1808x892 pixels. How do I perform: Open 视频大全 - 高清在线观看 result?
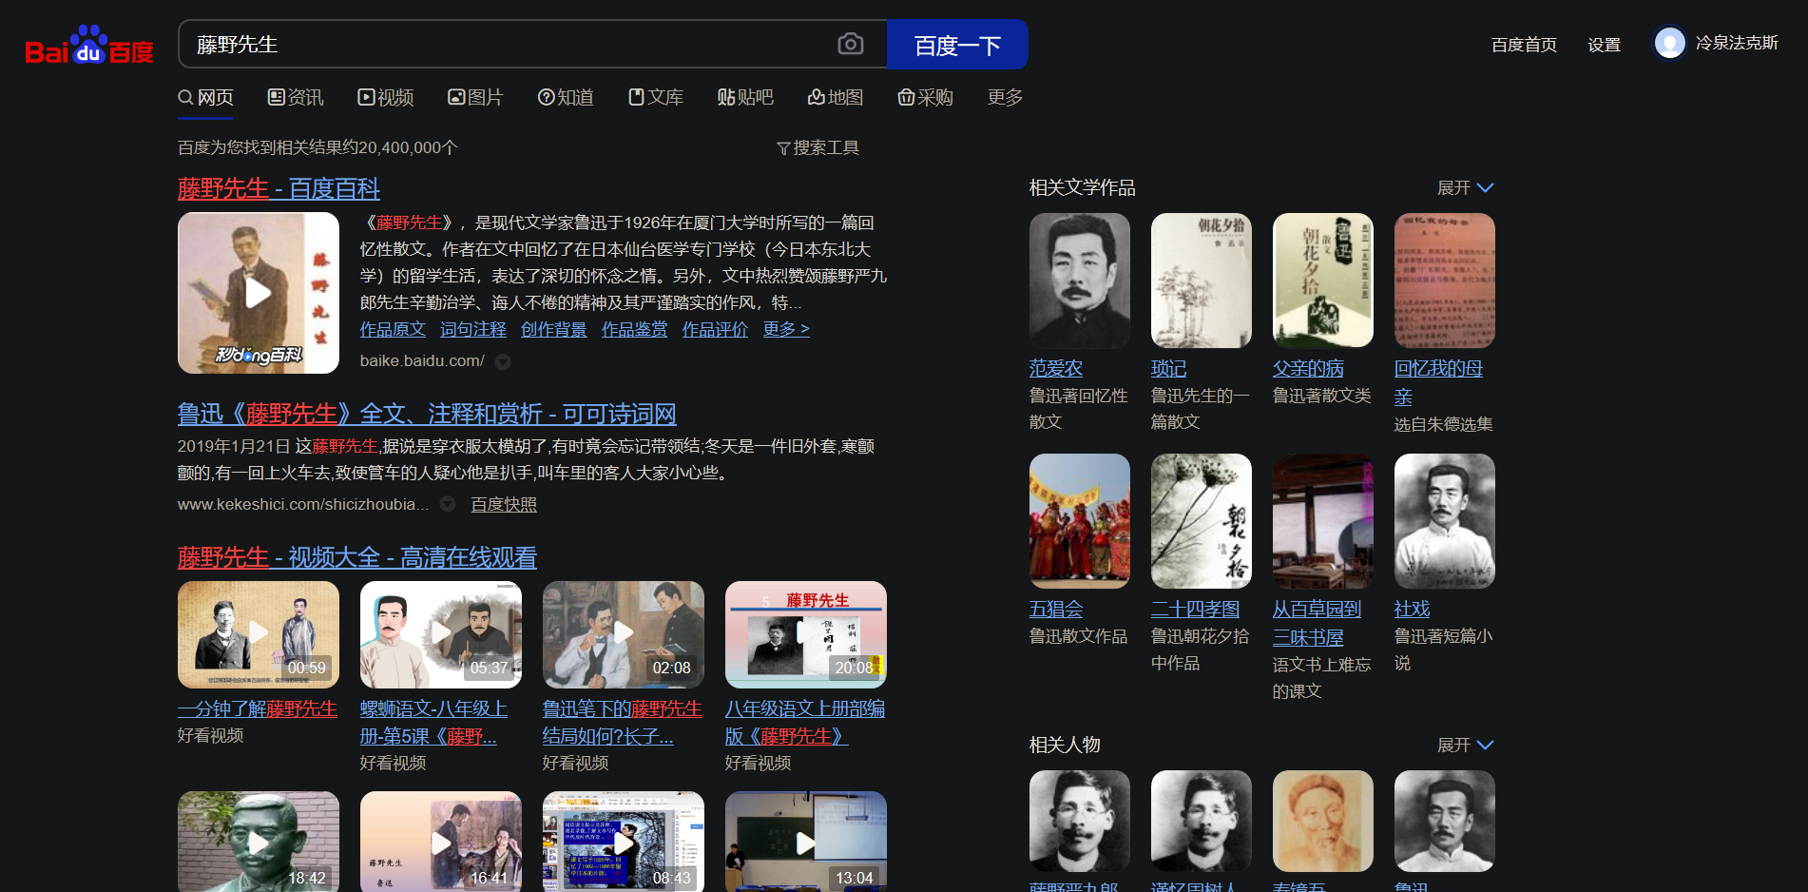click(357, 558)
